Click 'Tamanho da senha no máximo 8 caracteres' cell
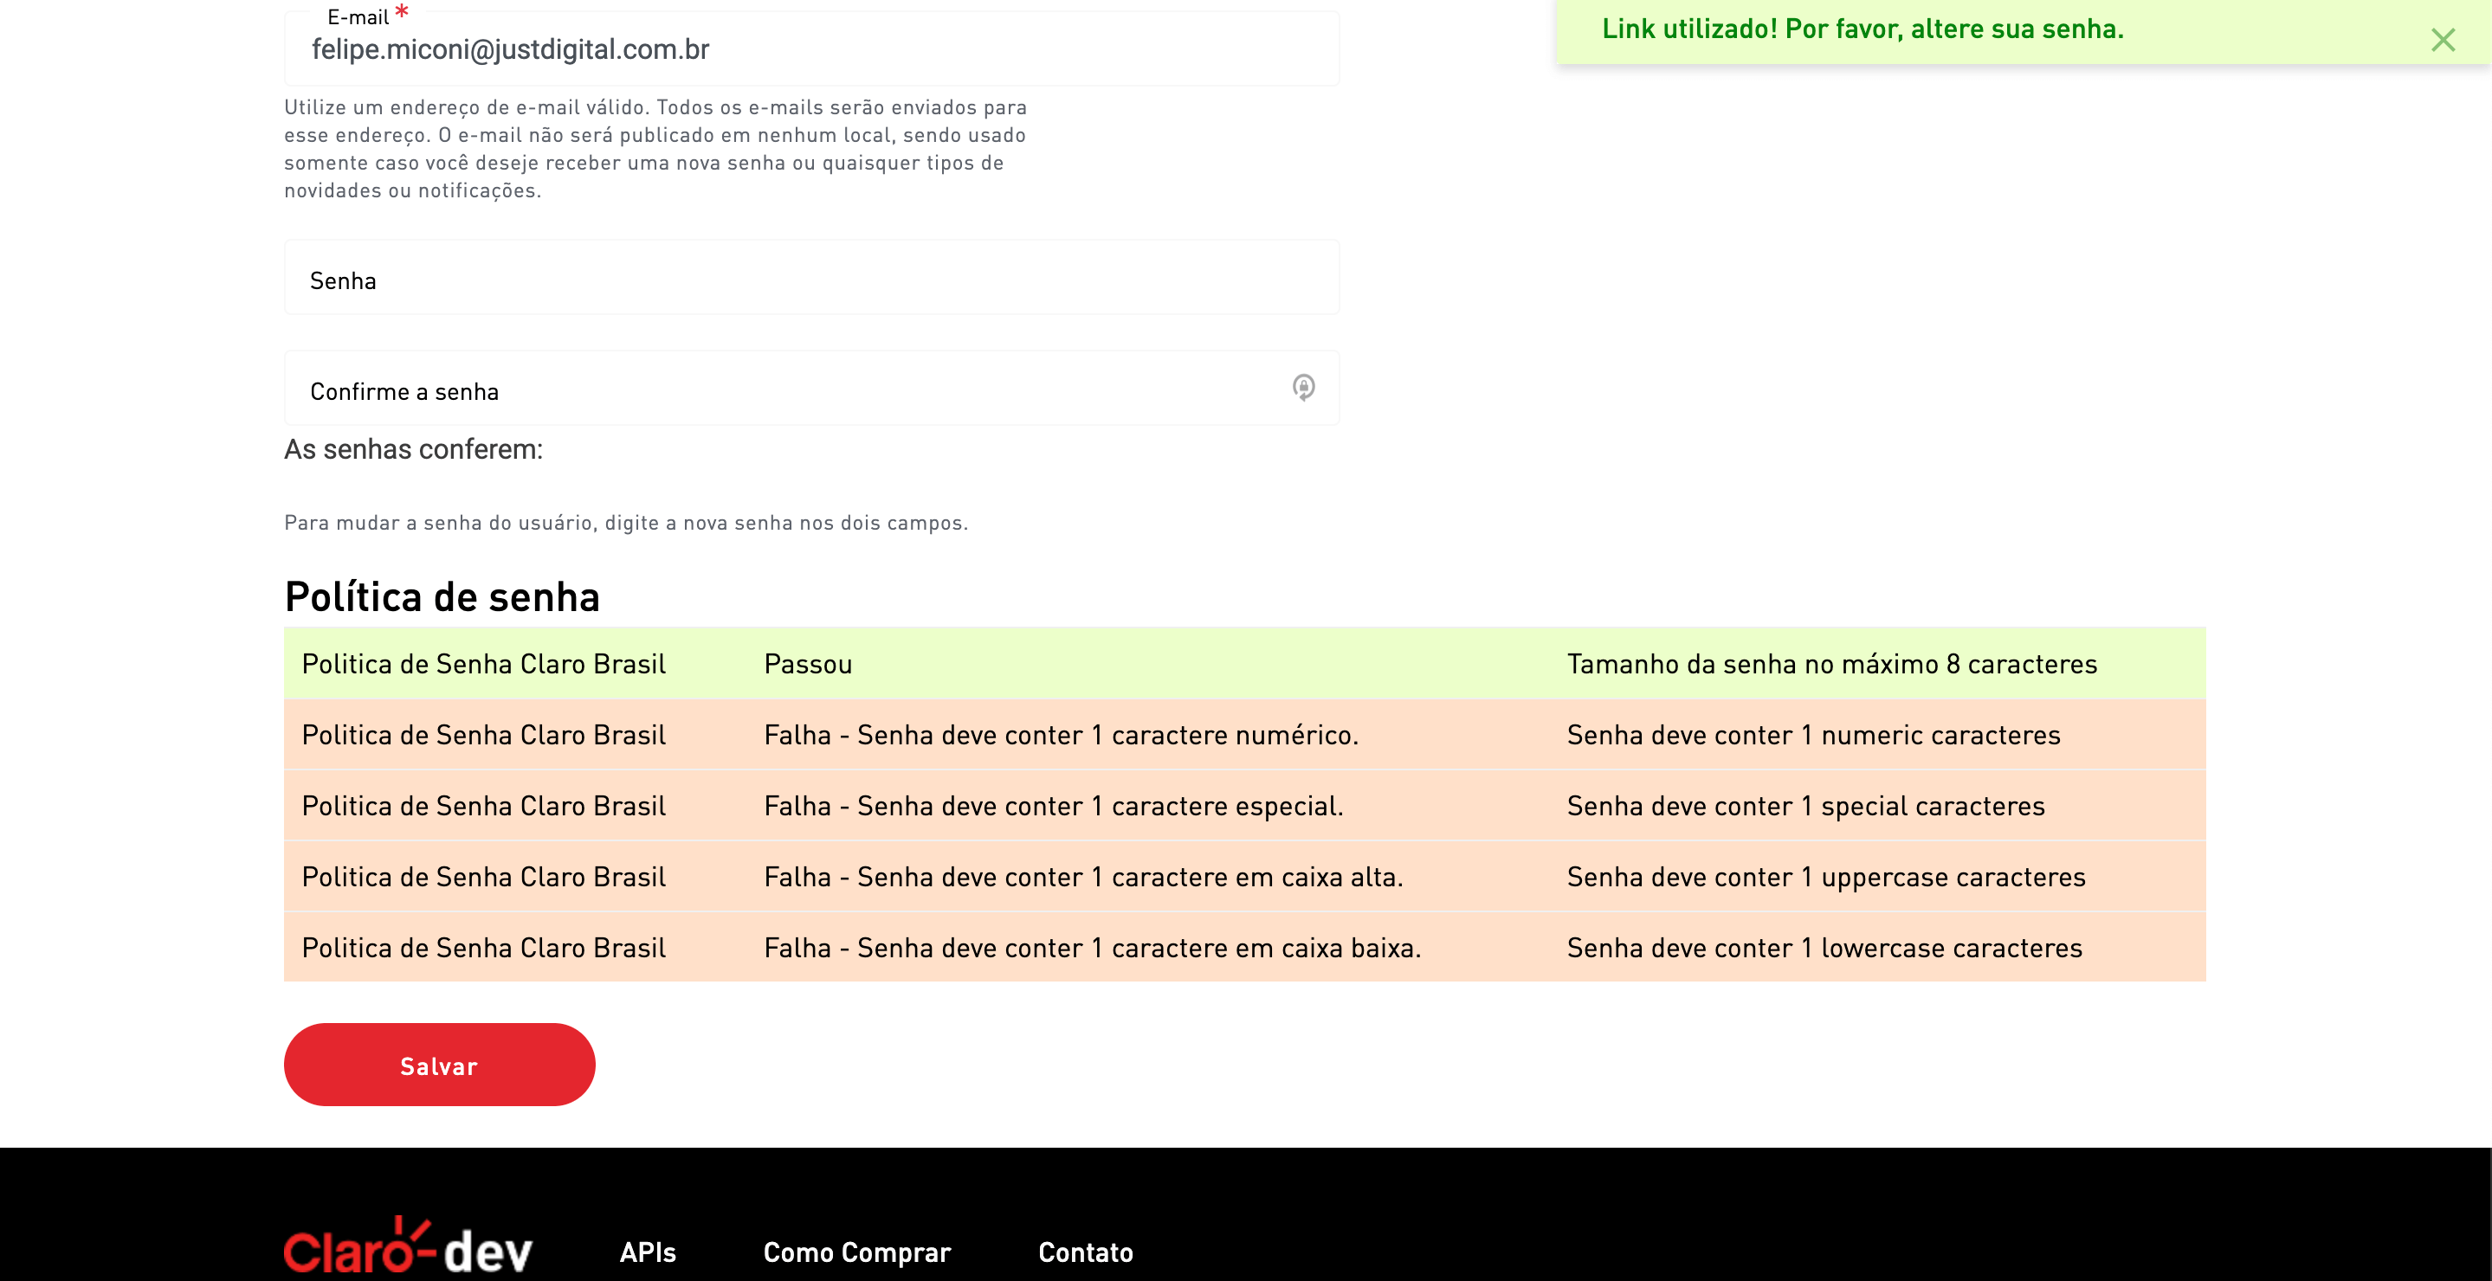Image resolution: width=2492 pixels, height=1281 pixels. (1831, 664)
